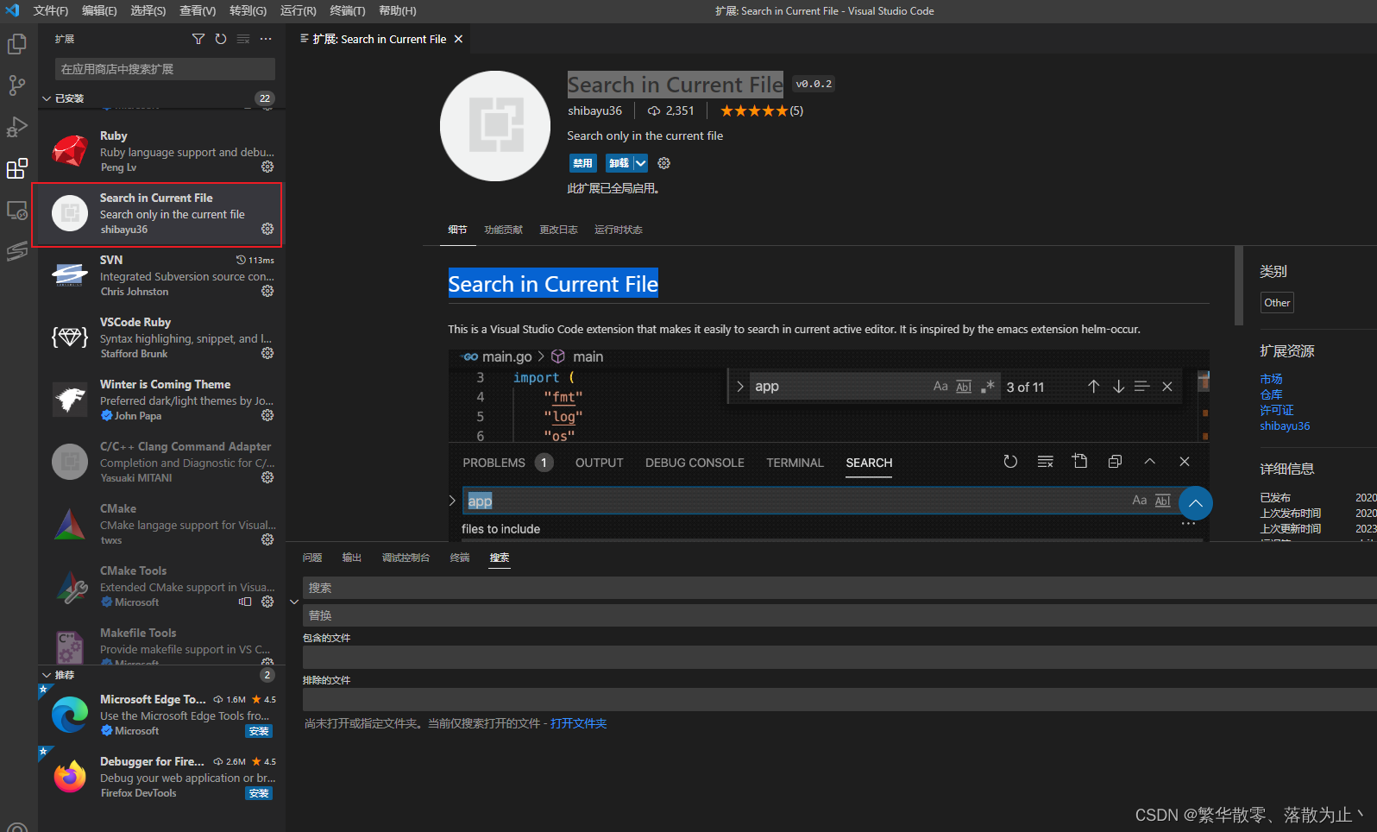1377x832 pixels.
Task: Close the Search in Current File tab
Action: 458,39
